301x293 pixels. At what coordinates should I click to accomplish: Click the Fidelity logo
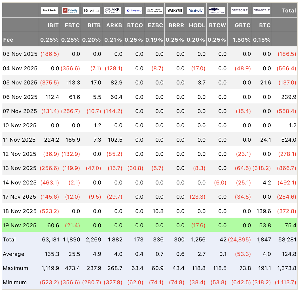click(70, 11)
